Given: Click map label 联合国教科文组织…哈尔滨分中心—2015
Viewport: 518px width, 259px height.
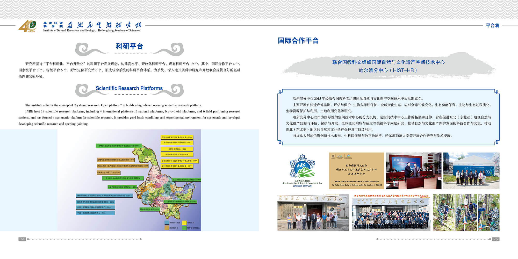Looking at the screenshot, I should point(104,196).
